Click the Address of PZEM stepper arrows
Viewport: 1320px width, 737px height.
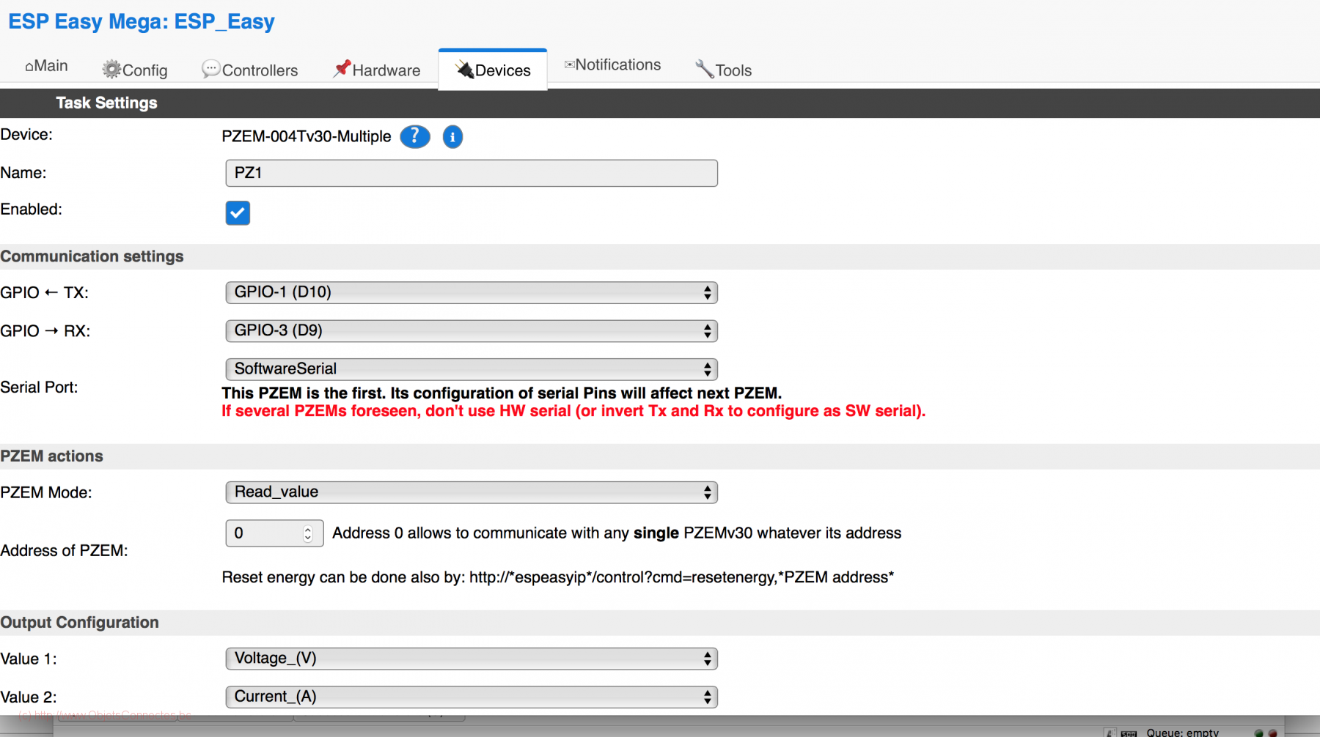click(308, 533)
